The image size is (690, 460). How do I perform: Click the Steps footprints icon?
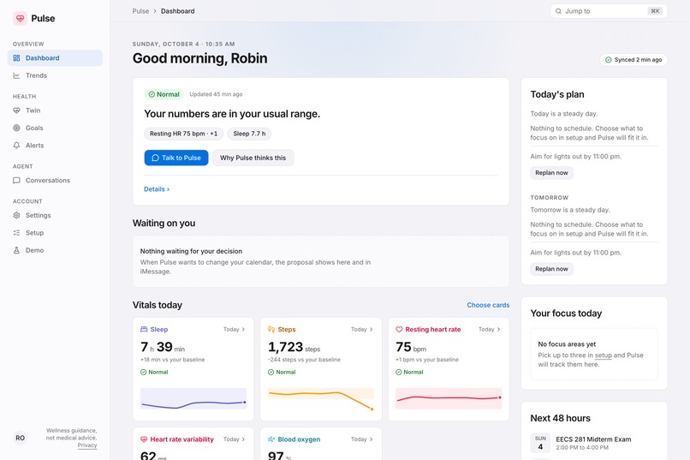(x=271, y=329)
